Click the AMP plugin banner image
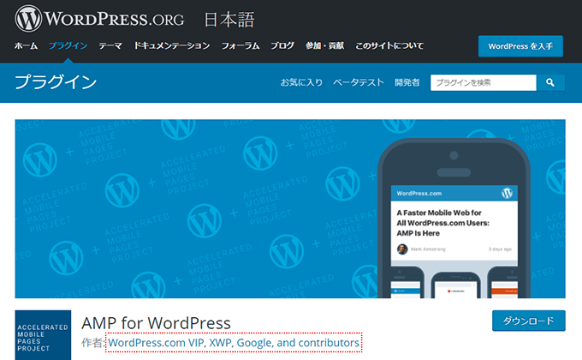This screenshot has width=582, height=360. [x=290, y=208]
